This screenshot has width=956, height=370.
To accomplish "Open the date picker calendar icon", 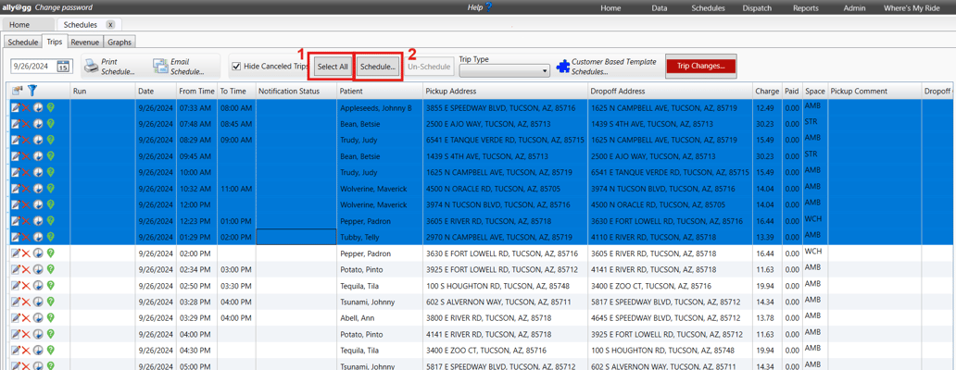I will click(x=63, y=67).
